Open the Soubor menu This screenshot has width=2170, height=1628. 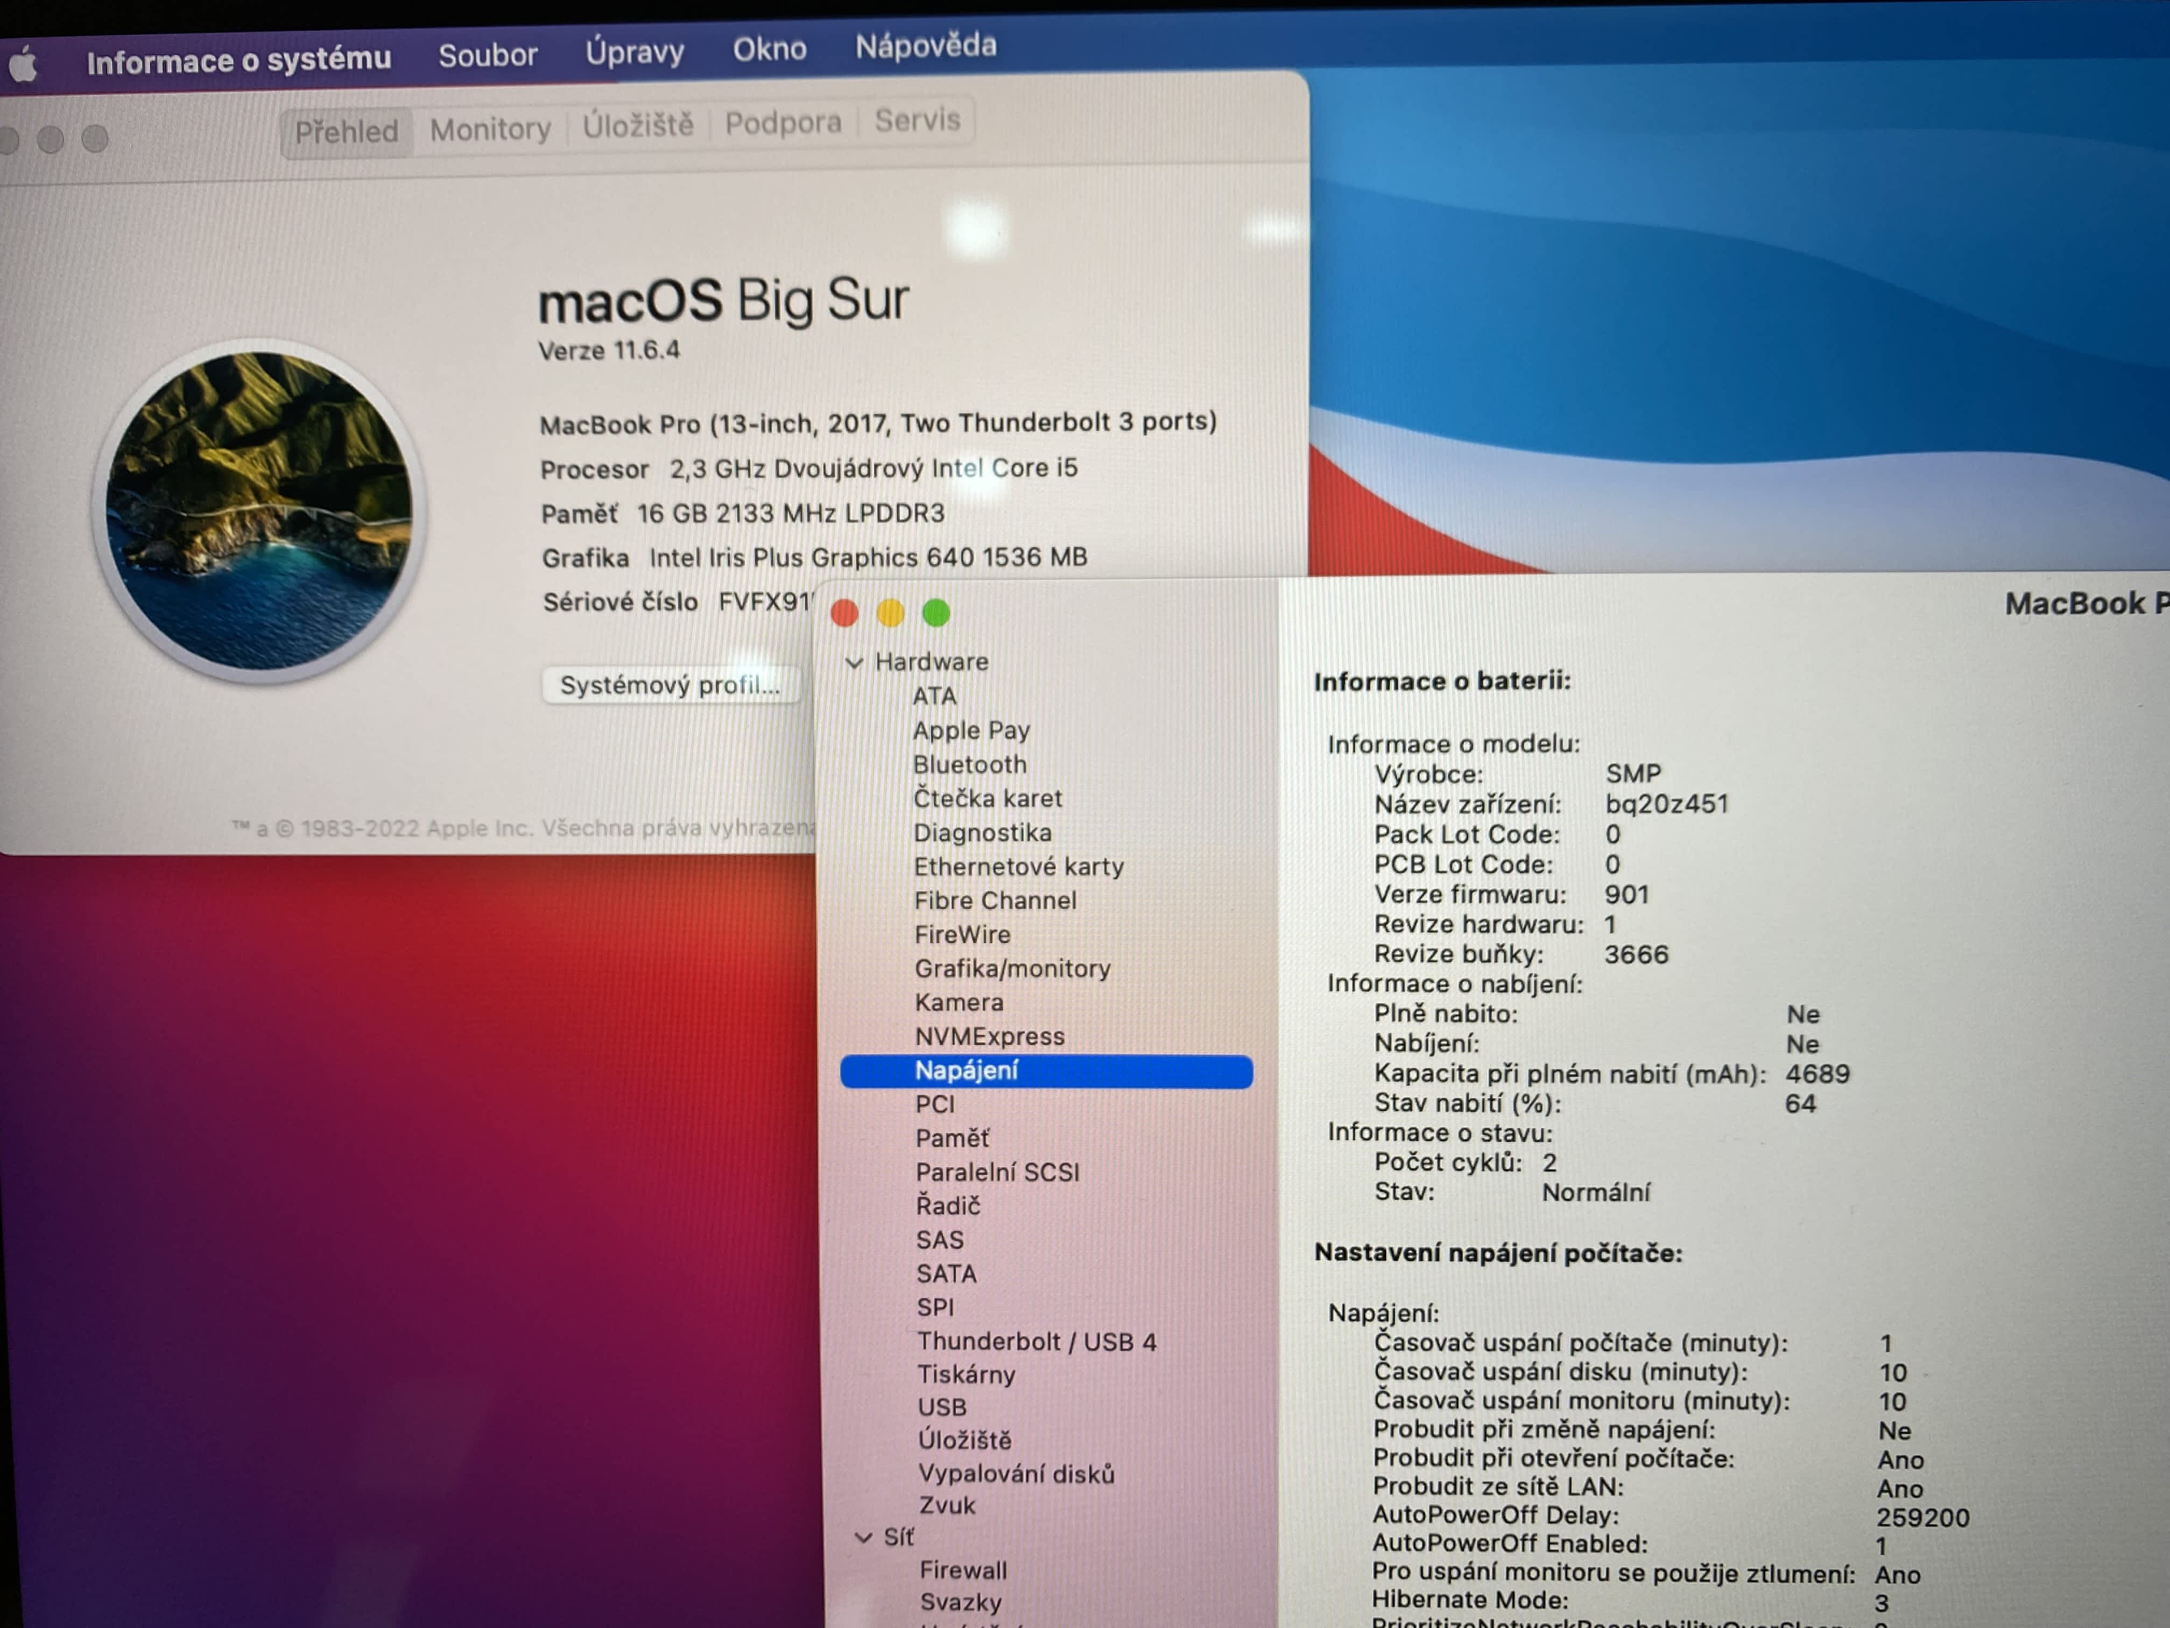tap(488, 56)
